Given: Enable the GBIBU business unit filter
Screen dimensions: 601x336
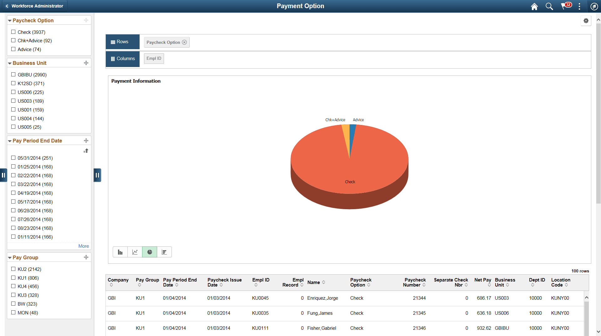Looking at the screenshot, I should tap(13, 74).
